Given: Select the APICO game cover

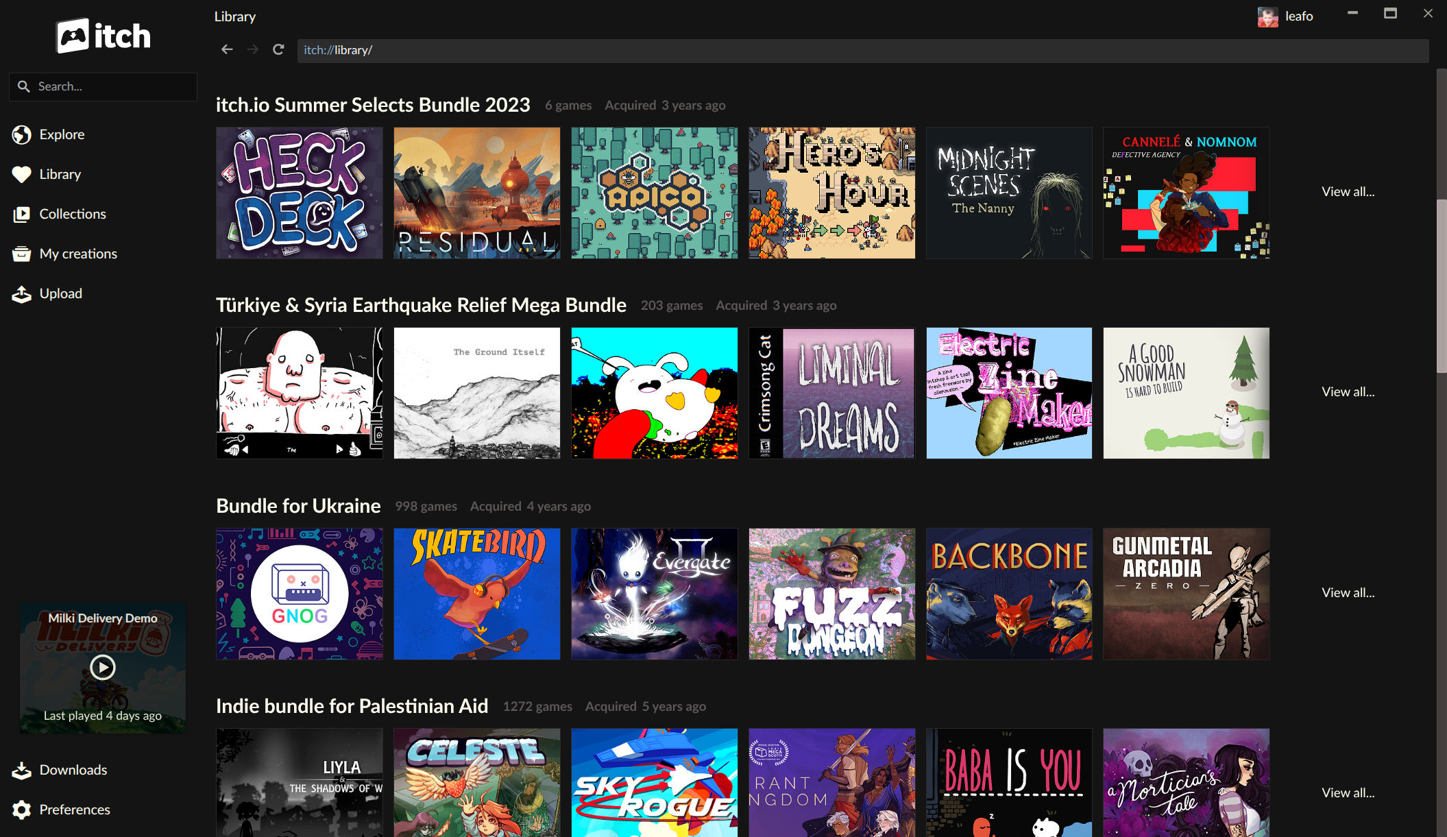Looking at the screenshot, I should (655, 193).
